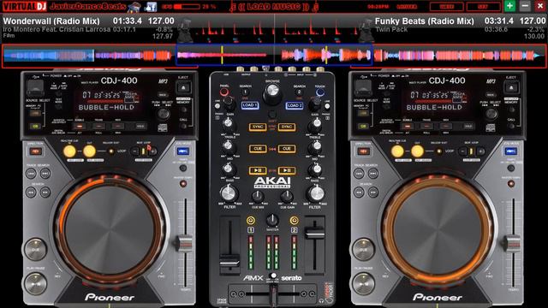Click the right channel TREBLE knob

click(x=316, y=123)
